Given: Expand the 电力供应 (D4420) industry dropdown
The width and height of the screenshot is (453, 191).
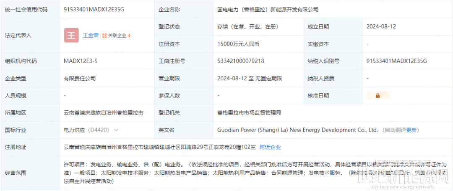Looking at the screenshot, I should click(117, 130).
